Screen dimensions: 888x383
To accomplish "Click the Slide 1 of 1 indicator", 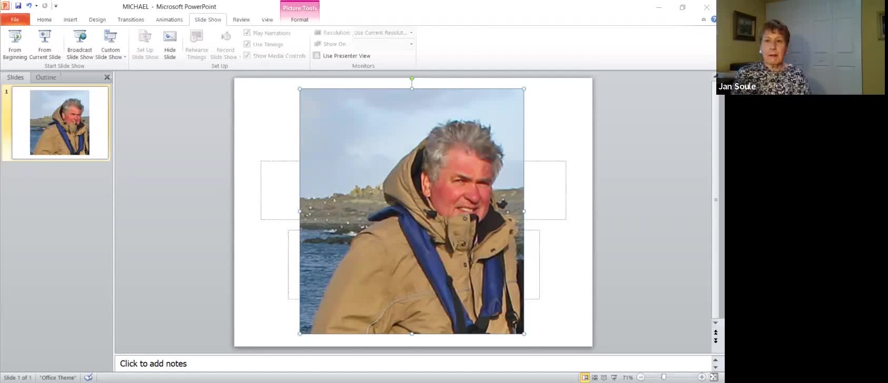I will (x=18, y=378).
